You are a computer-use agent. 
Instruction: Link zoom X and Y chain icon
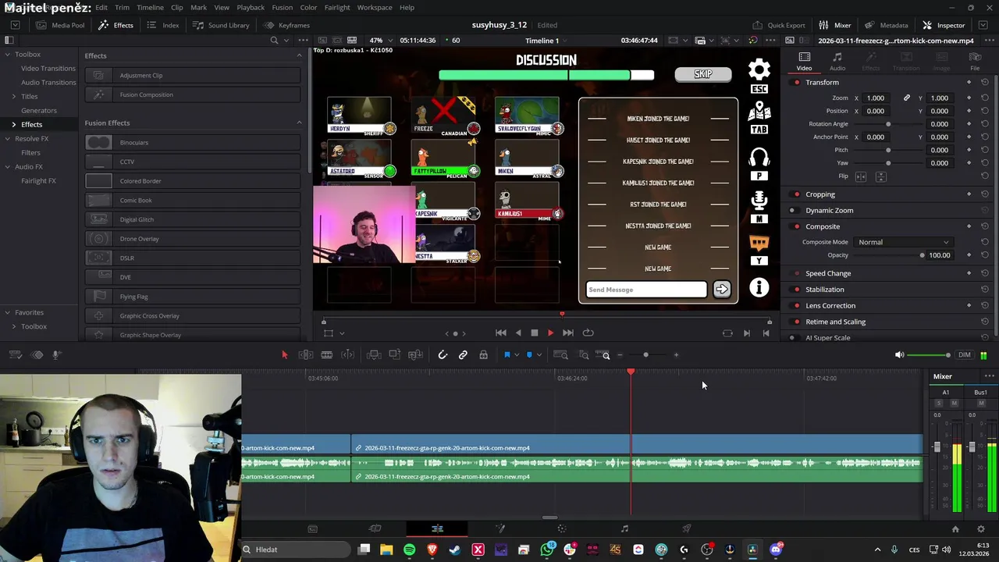(x=907, y=98)
